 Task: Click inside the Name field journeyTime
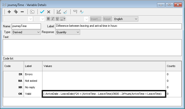click(26, 26)
